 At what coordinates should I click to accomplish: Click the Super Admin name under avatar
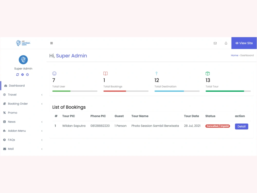point(23,69)
